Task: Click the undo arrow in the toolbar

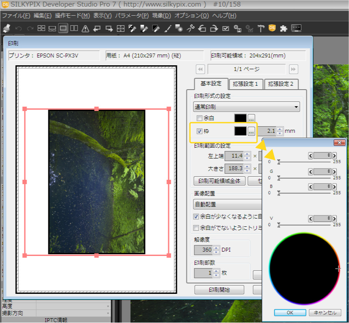Action: pos(18,28)
